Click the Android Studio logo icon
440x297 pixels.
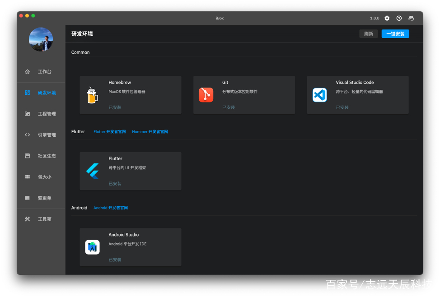(x=92, y=247)
